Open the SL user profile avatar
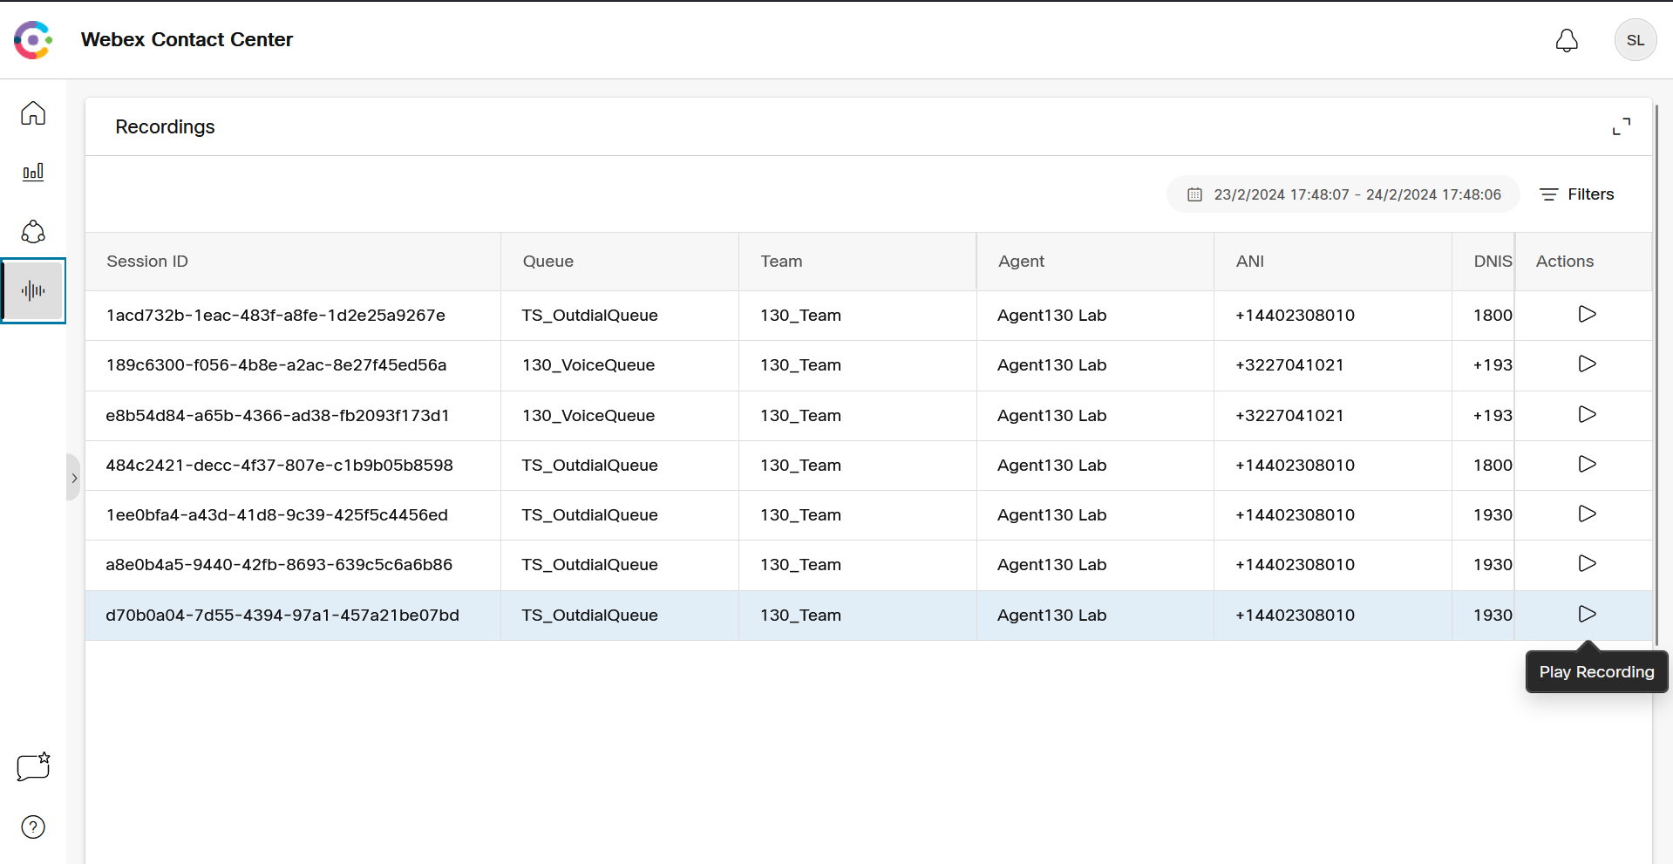Viewport: 1673px width, 864px height. [x=1636, y=40]
